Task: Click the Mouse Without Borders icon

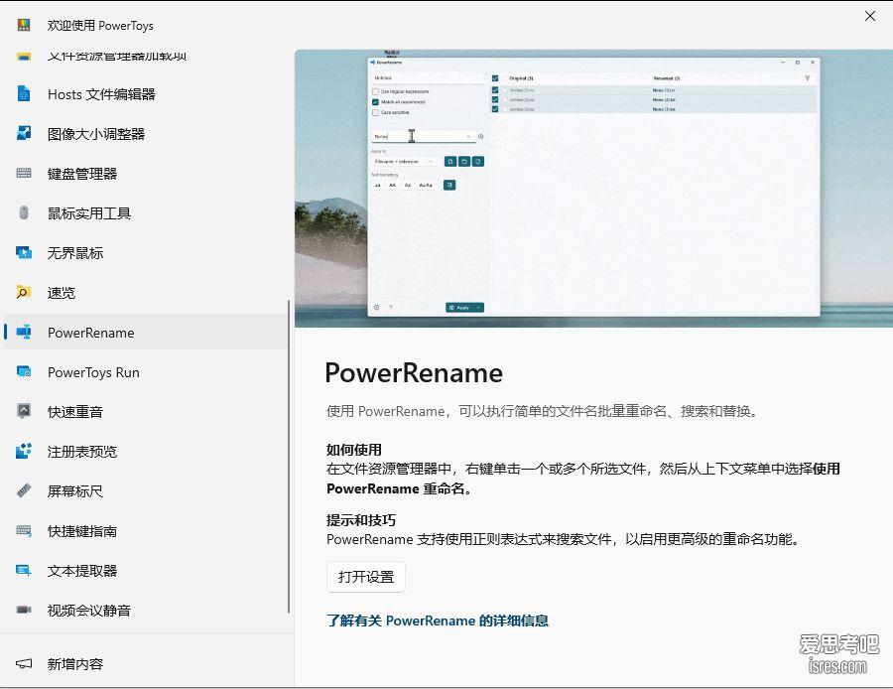Action: (24, 252)
